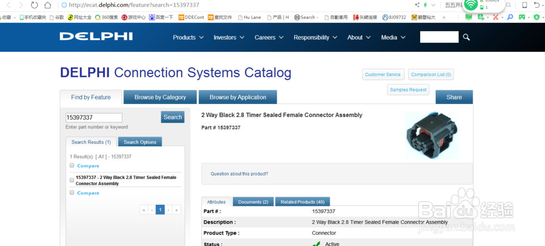Open the 谷歌 bookmark
Screen dimensions: 545x246
[x=57, y=17]
